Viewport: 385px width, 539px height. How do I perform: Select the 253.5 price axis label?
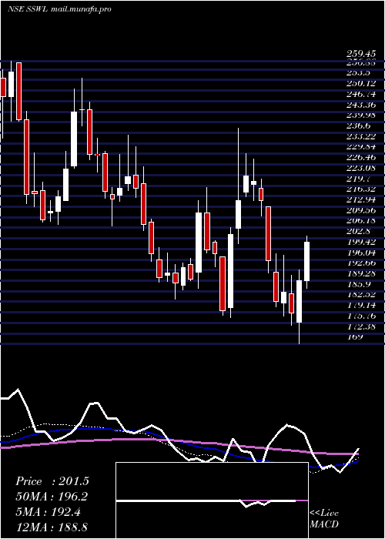coord(357,72)
